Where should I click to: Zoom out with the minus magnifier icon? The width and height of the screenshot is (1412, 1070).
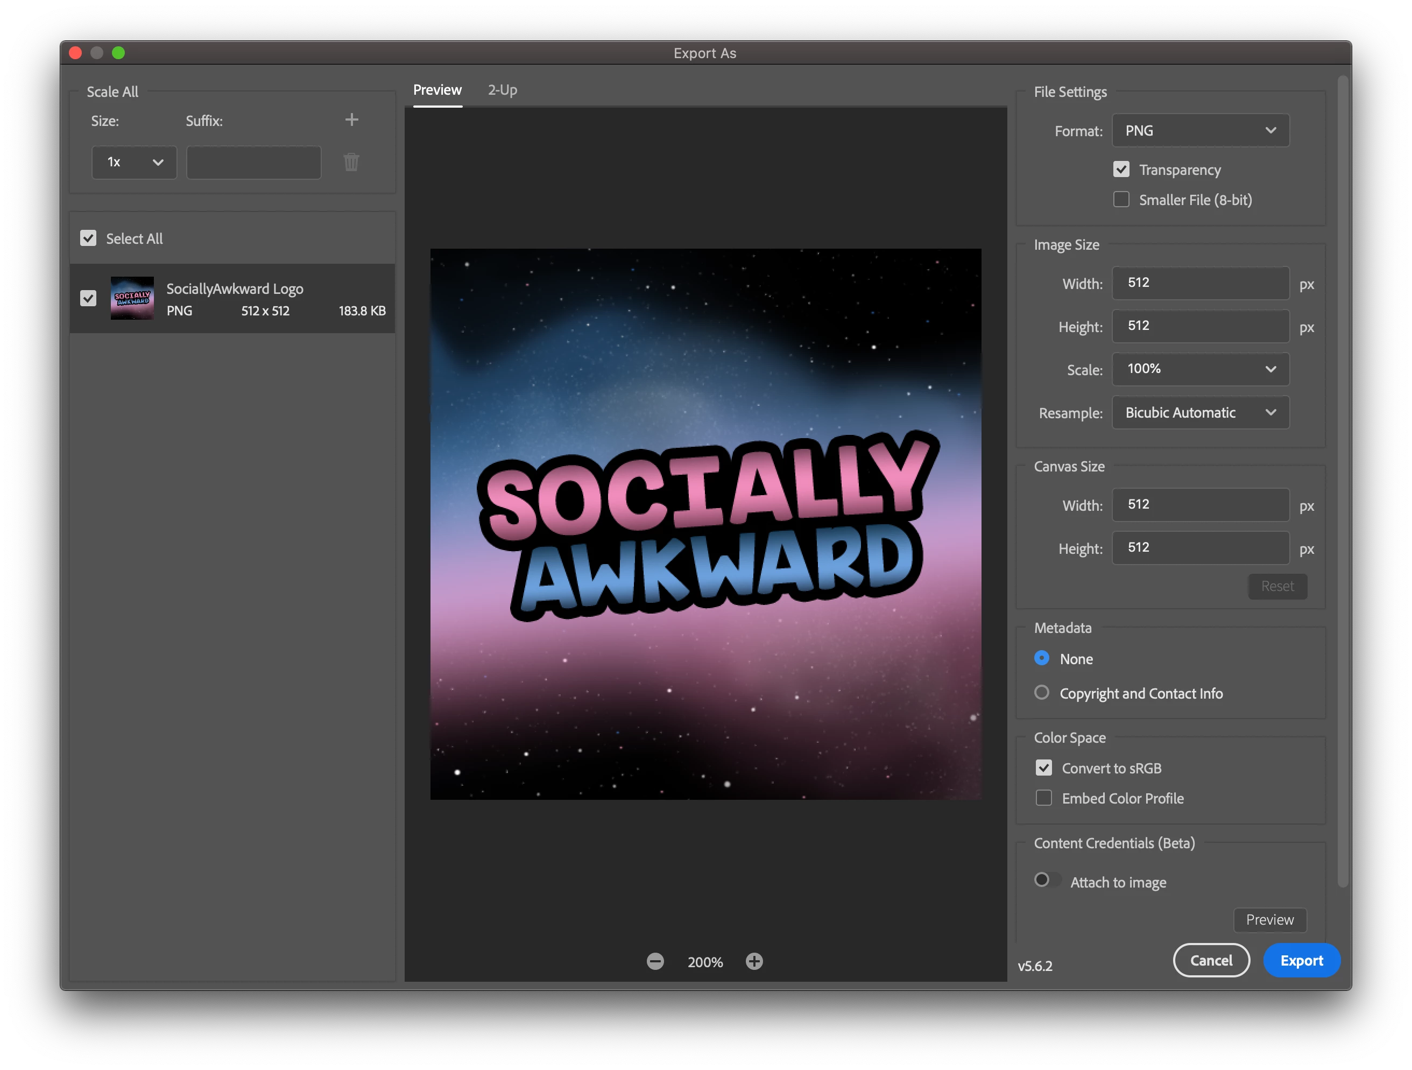pos(655,961)
